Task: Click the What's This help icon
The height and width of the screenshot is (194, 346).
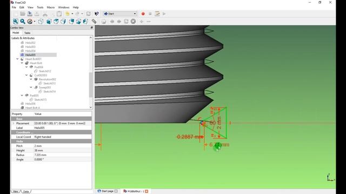Action: click(97, 13)
